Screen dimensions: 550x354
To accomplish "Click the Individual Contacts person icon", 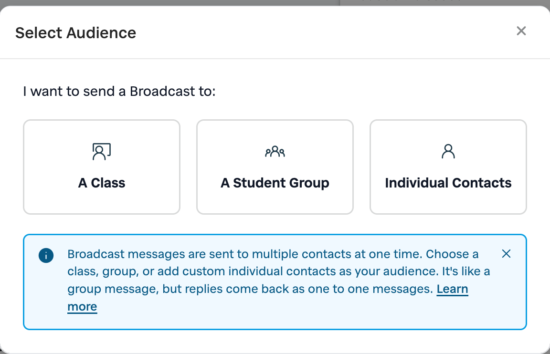I will [448, 151].
